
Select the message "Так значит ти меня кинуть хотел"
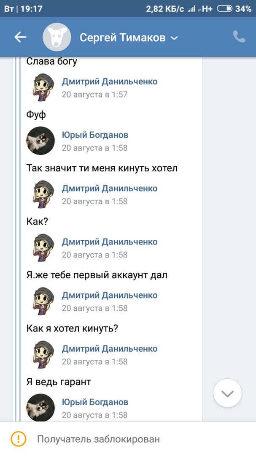pyautogui.click(x=102, y=168)
